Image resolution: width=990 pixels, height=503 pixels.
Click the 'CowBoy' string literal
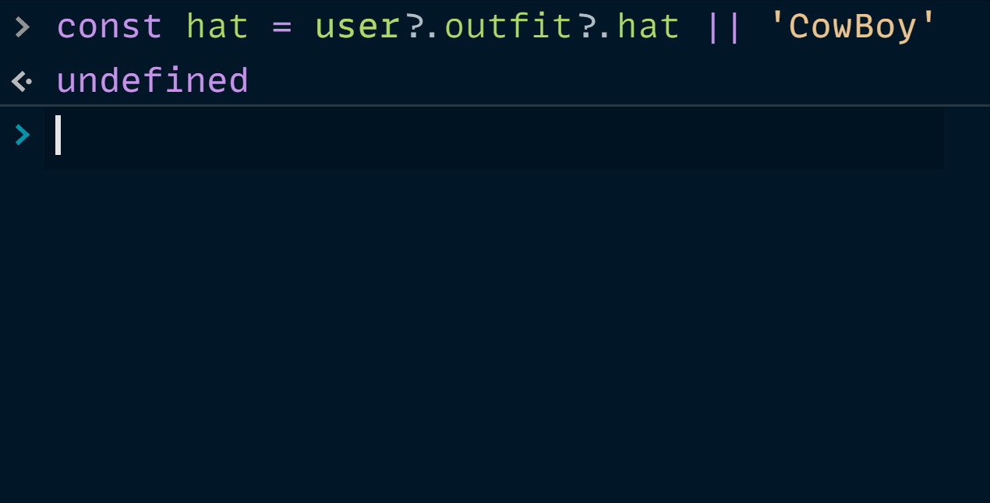[x=852, y=27]
